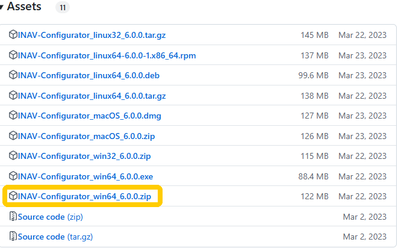Download INAV-Configurator_linux64_6.0.0.deb
The width and height of the screenshot is (404, 248).
point(89,75)
